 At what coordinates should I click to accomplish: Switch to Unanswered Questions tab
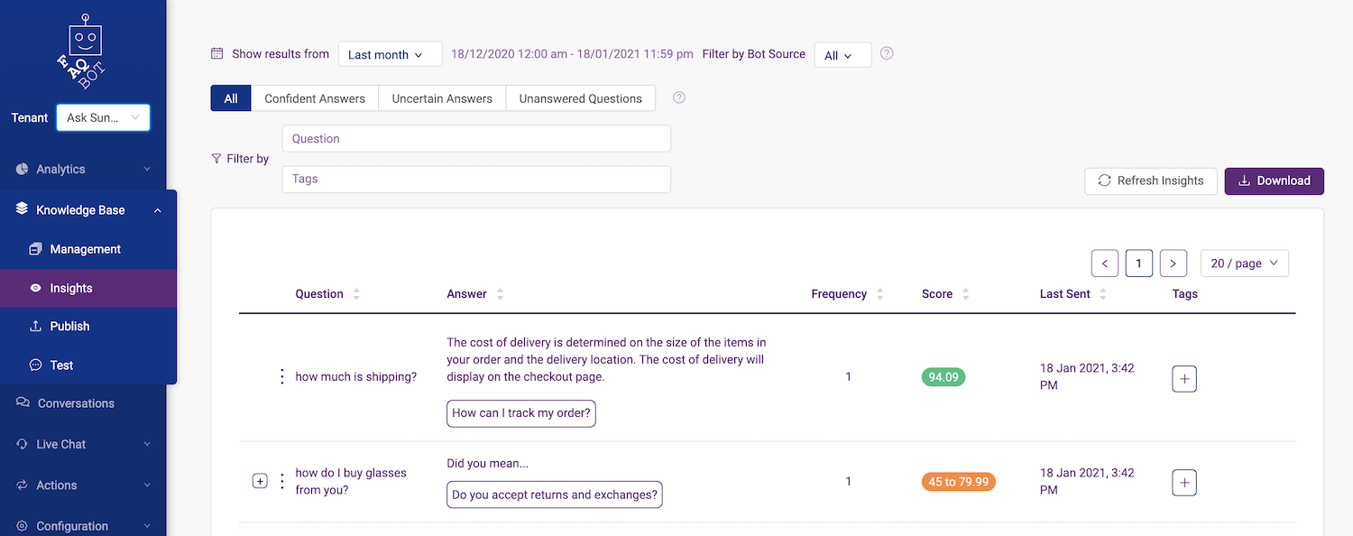click(581, 98)
